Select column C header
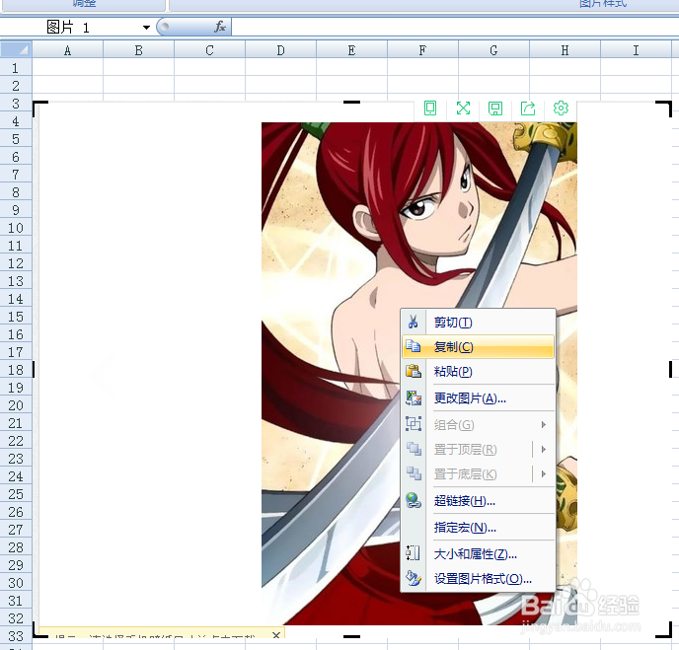This screenshot has height=650, width=679. point(209,50)
